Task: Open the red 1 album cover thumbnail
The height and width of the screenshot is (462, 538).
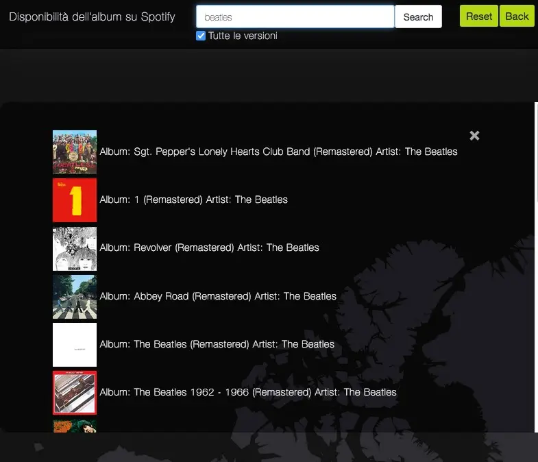Action: (x=75, y=200)
